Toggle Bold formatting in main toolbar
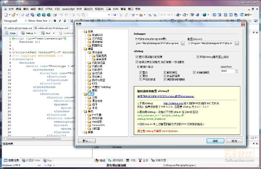This screenshot has width=261, height=169. (55, 21)
